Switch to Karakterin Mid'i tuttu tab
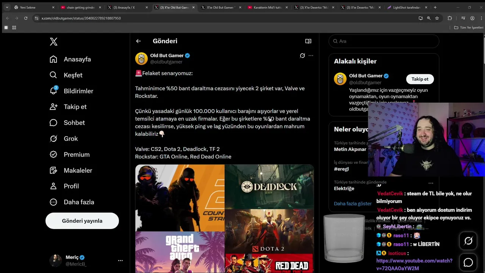 pos(268,7)
